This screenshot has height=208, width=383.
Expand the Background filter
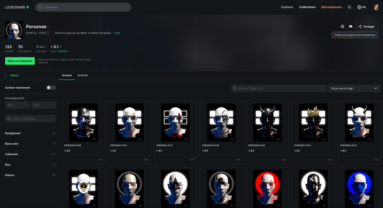click(30, 133)
